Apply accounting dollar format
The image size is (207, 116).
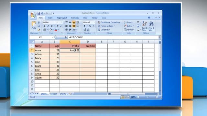click(84, 26)
